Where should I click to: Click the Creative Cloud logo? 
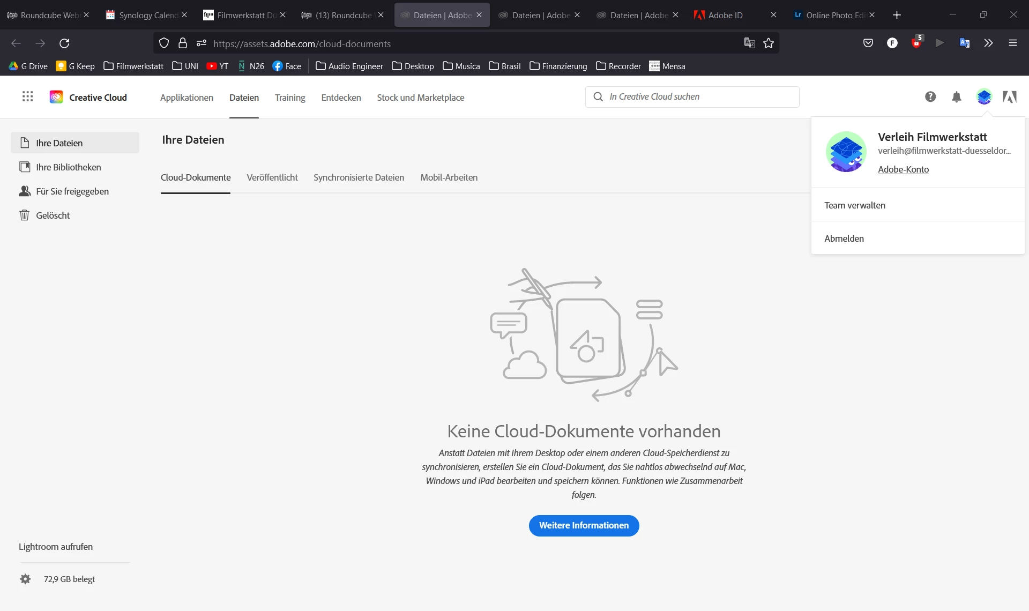[56, 97]
